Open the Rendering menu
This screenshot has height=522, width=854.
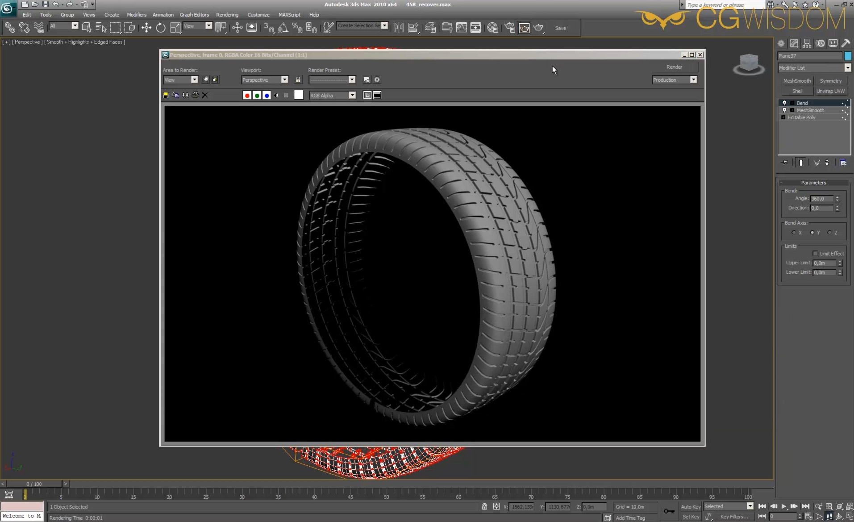click(227, 15)
